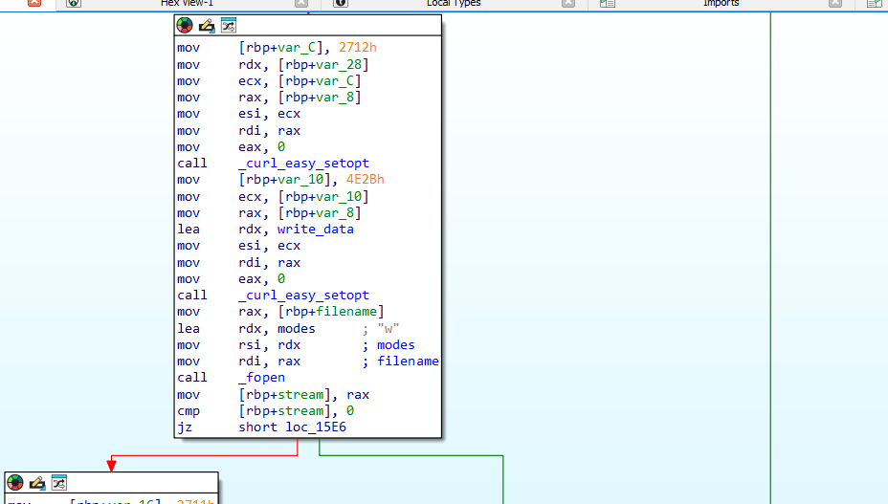Click [rbp+var_10] in the 4E2Bh assignment line
This screenshot has width=888, height=504.
284,180
